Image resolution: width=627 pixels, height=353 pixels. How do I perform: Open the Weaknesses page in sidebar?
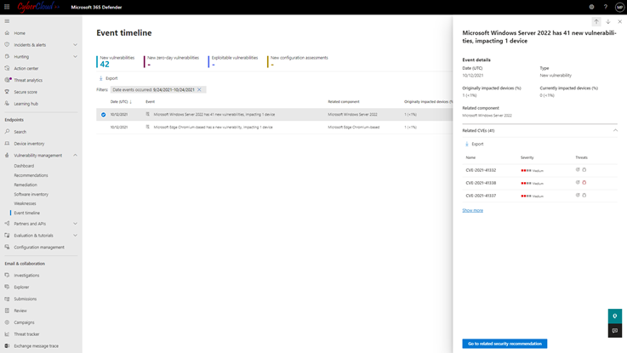(25, 203)
